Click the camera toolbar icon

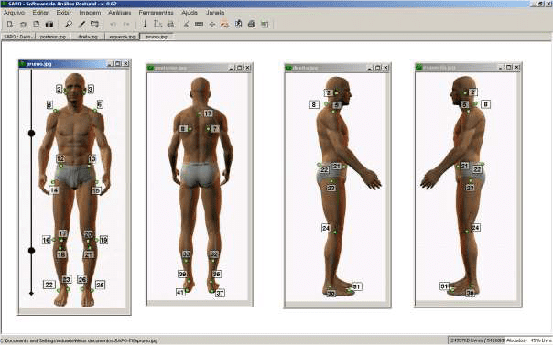[49, 25]
